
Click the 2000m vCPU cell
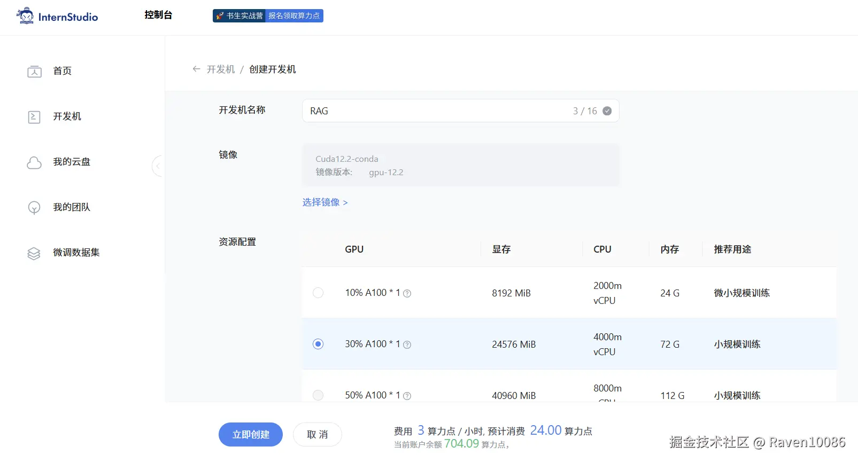coord(608,293)
